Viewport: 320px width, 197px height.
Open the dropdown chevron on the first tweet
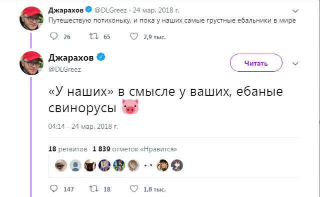295,11
